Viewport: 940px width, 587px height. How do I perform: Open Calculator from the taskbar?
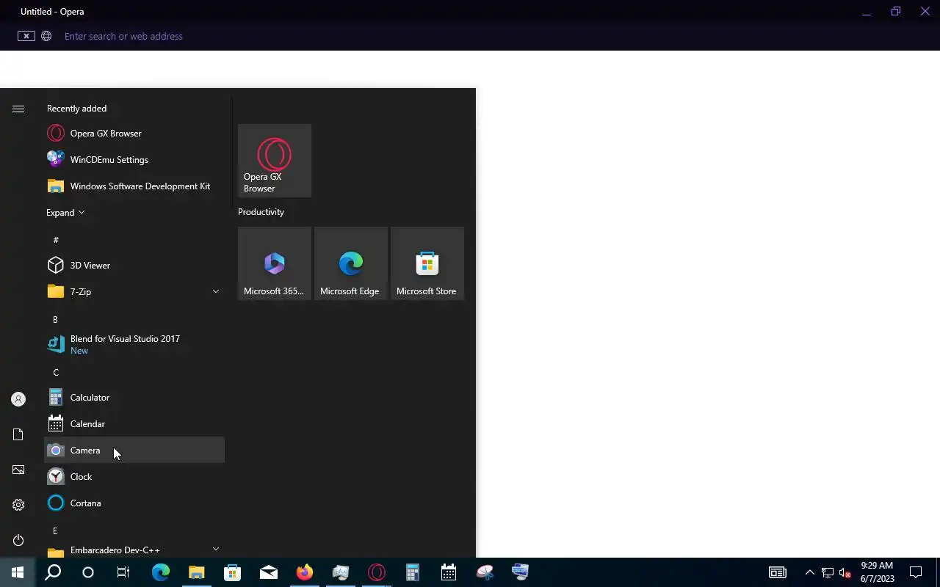413,572
